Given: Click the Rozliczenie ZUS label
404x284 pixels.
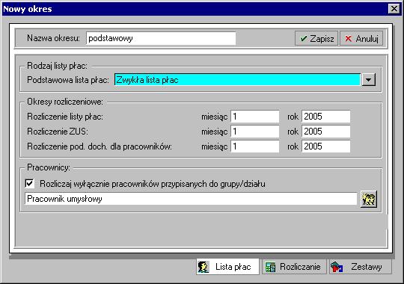Looking at the screenshot, I should [58, 132].
